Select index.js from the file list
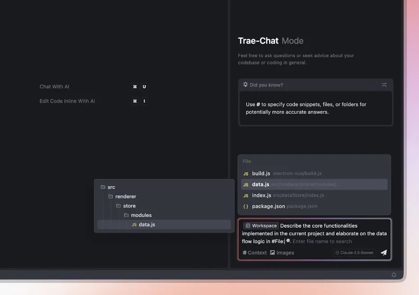This screenshot has height=295, width=419. (314, 195)
